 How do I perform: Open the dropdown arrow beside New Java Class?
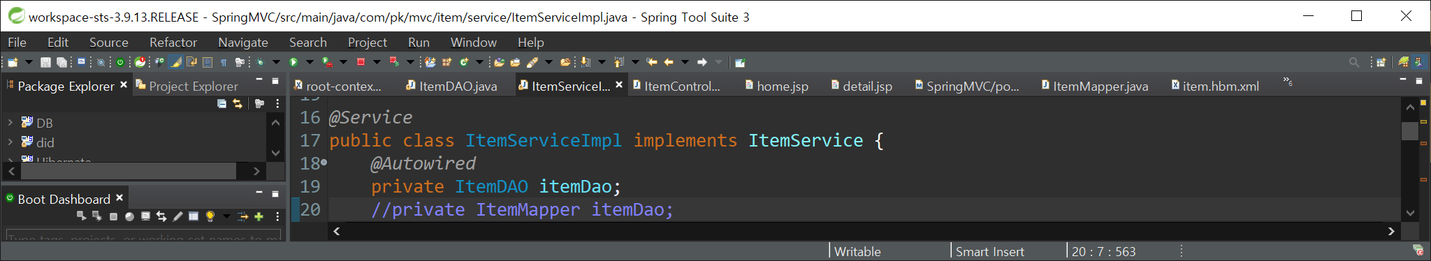click(x=480, y=62)
